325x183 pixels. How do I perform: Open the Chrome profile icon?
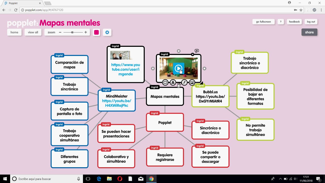point(289,3)
